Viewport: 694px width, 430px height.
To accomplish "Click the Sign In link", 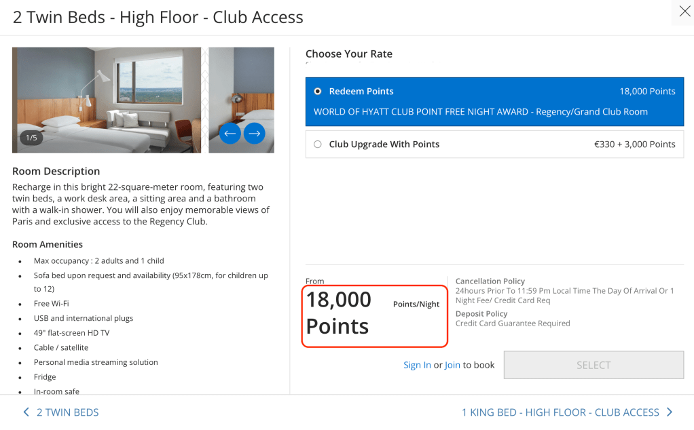I will [x=417, y=365].
